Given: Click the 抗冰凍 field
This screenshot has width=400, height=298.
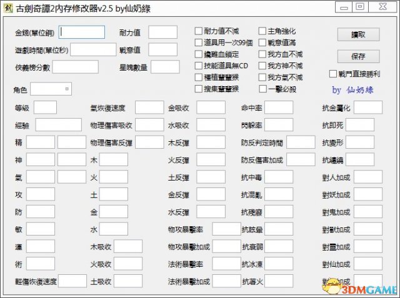Looking at the screenshot, I should coord(279,264).
